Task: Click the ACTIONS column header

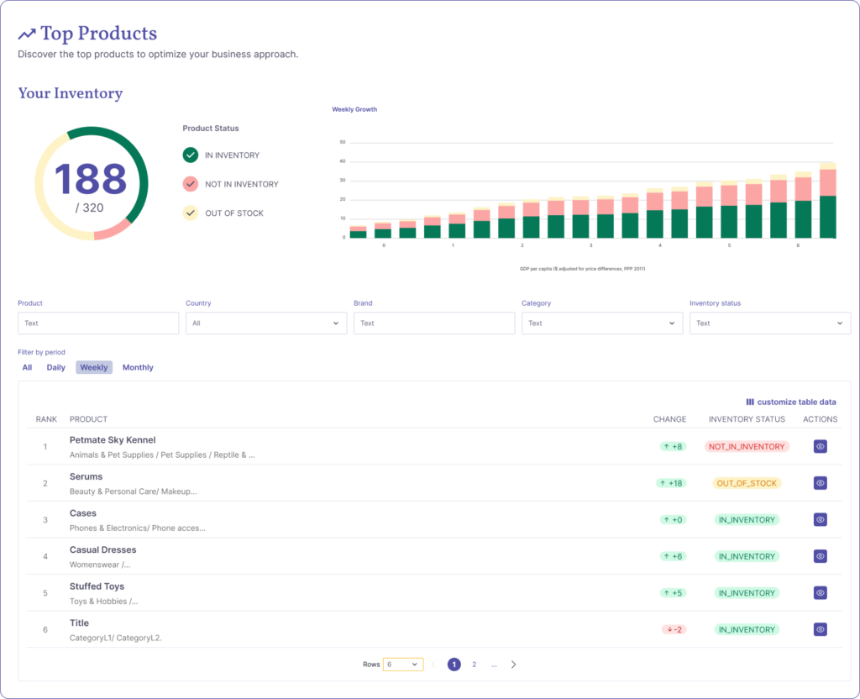Action: [x=820, y=419]
